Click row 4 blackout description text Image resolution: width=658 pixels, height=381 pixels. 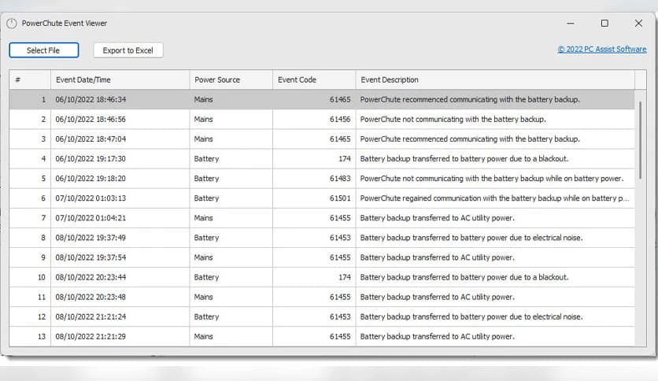tap(464, 158)
